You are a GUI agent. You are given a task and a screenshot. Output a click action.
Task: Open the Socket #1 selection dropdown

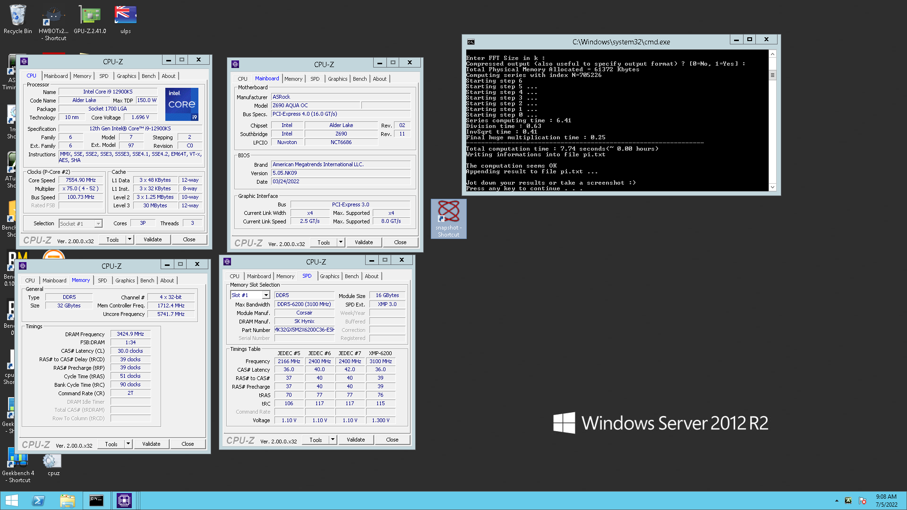coord(99,224)
